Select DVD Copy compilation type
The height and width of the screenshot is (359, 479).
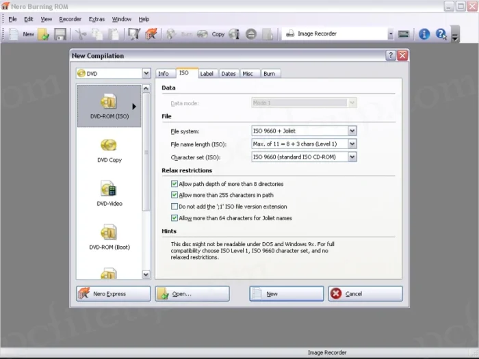pos(109,150)
